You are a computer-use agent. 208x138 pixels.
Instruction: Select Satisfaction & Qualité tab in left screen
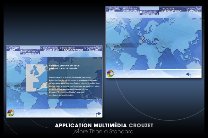[x=94, y=49]
